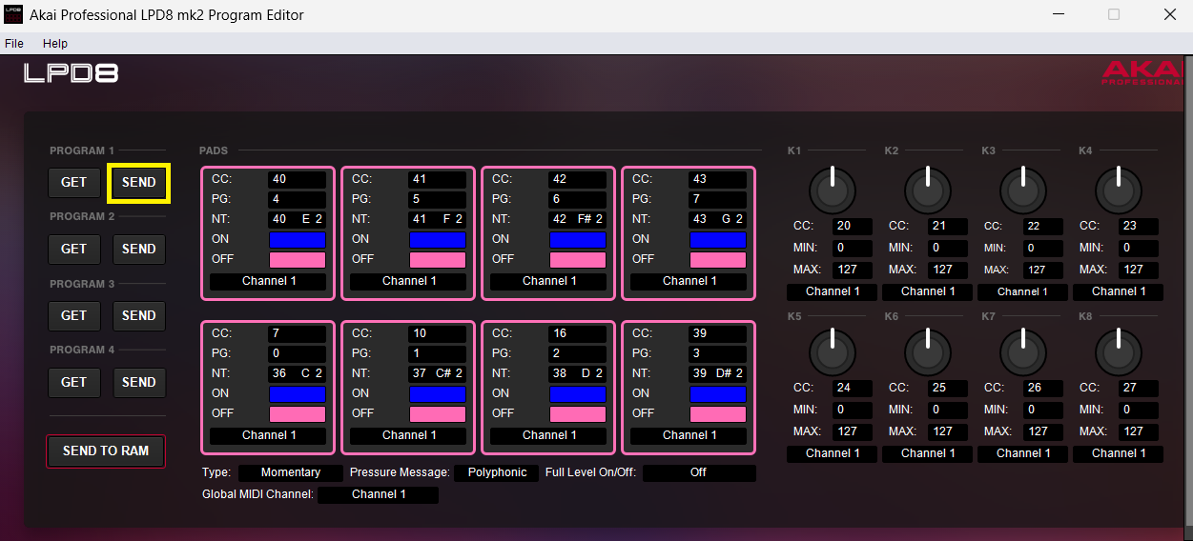Click the NT field showing 36 C 2
The height and width of the screenshot is (541, 1193).
pyautogui.click(x=298, y=373)
